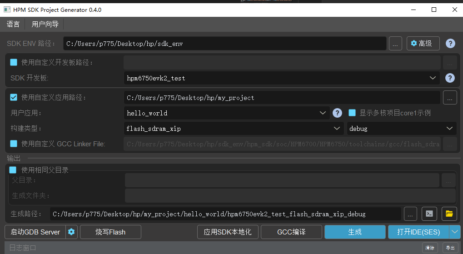Browse for SDK ENV path folder
This screenshot has height=254, width=463.
point(395,44)
